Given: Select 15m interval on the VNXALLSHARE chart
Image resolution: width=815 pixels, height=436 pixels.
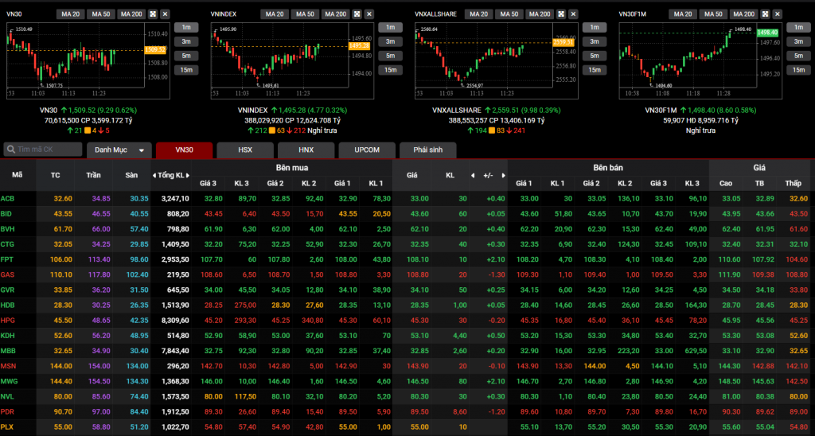Looking at the screenshot, I should click(595, 70).
